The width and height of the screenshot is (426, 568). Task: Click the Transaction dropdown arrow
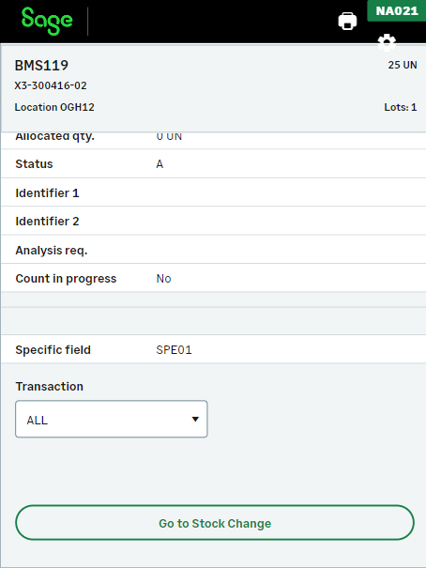coord(195,419)
